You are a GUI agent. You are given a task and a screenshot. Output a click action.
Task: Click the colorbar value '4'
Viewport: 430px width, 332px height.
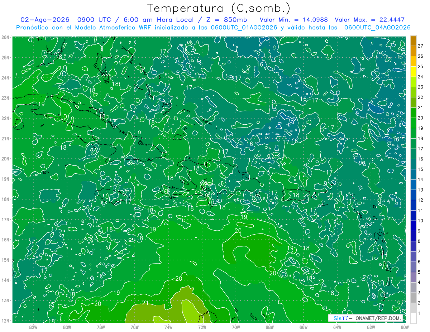(420, 282)
